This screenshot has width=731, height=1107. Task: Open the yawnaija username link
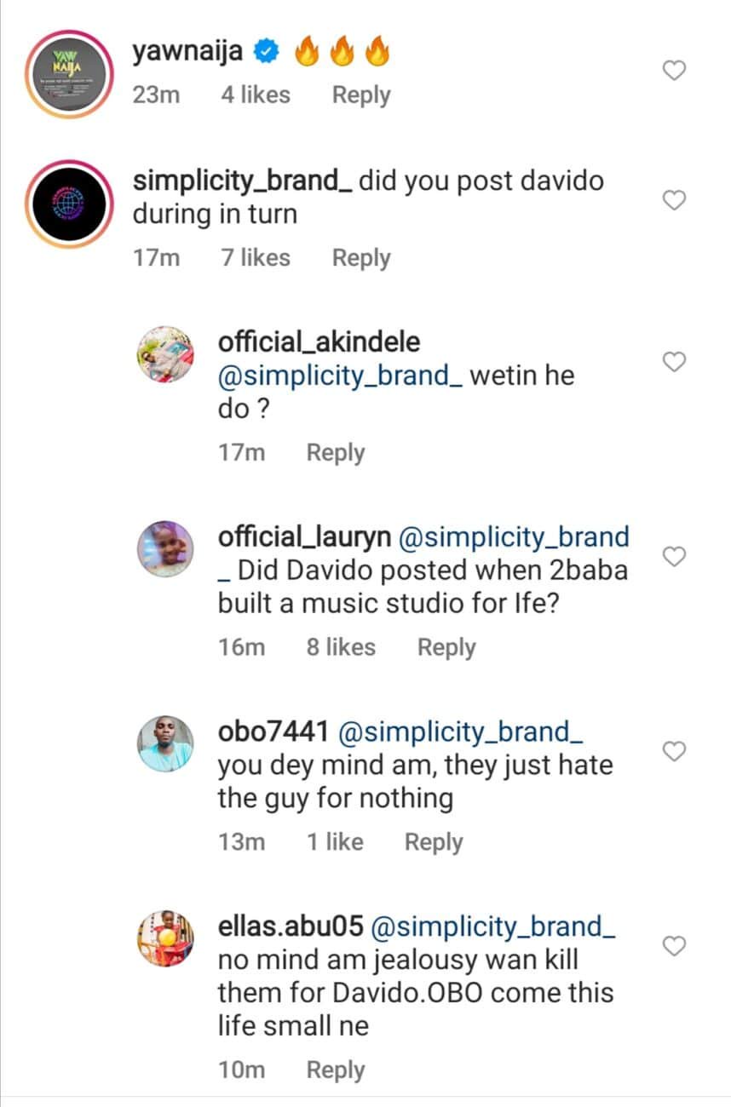187,53
